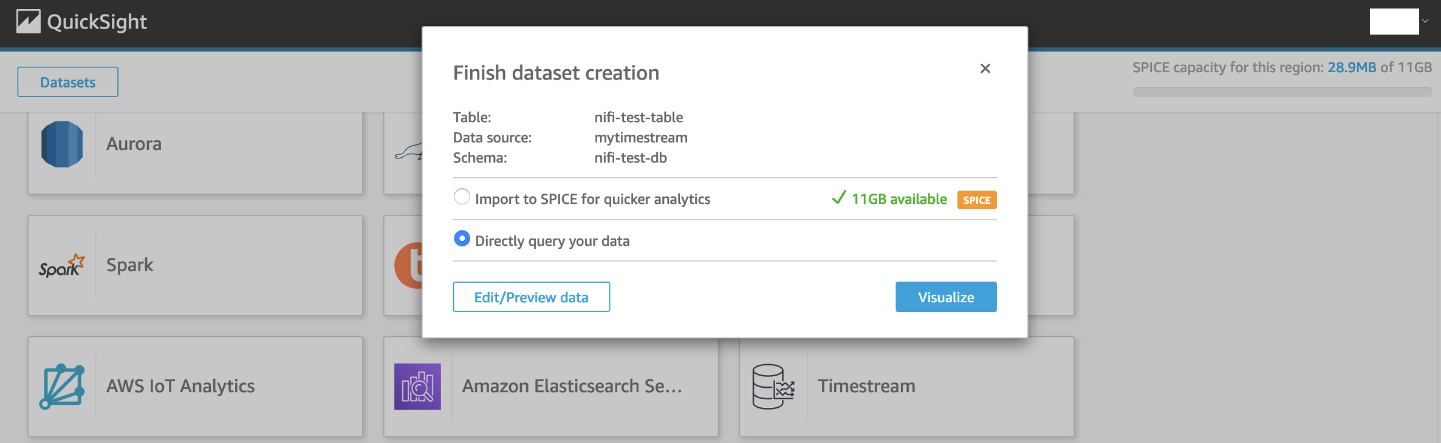Click the 28.9MB SPICE capacity link
This screenshot has height=443, width=1441.
[1351, 67]
